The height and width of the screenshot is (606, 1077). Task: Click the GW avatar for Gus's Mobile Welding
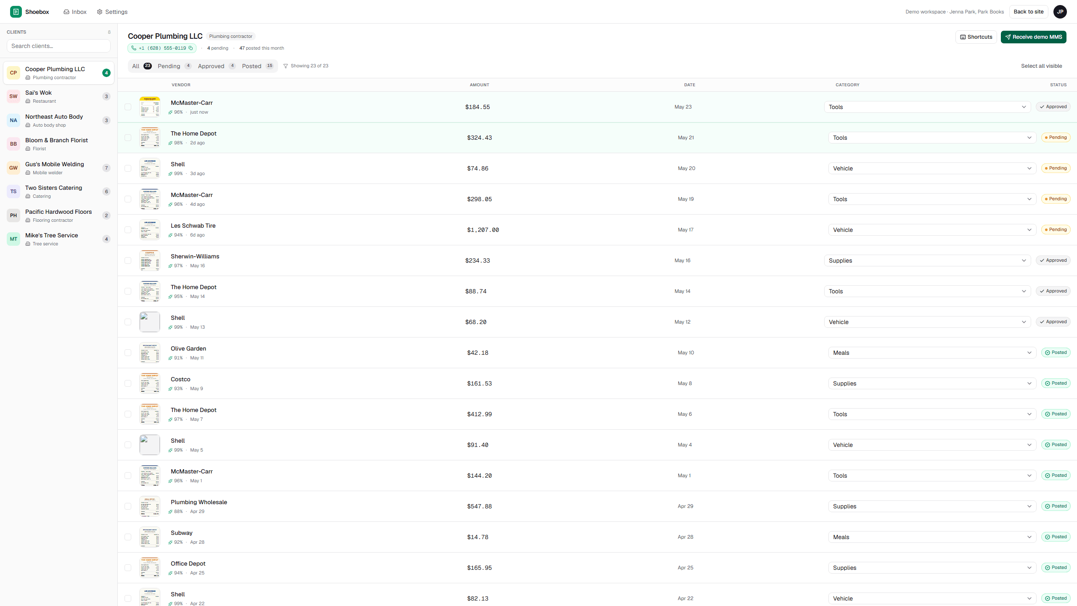(13, 168)
